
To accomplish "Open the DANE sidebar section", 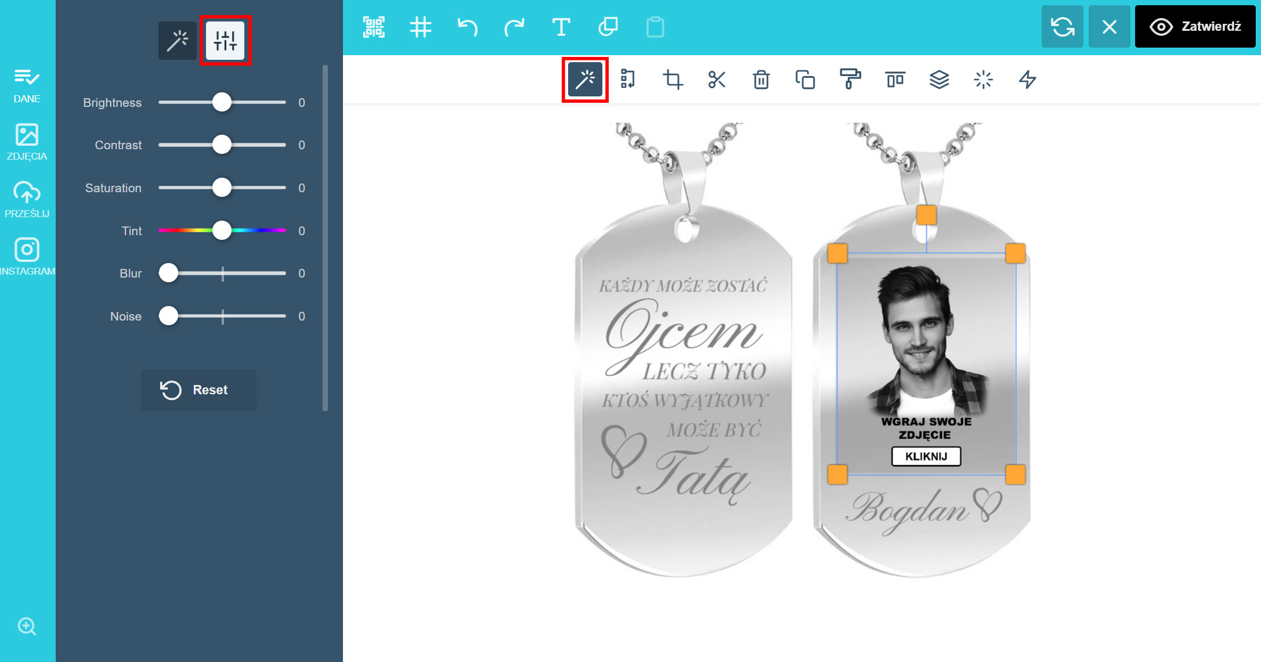I will [x=27, y=86].
